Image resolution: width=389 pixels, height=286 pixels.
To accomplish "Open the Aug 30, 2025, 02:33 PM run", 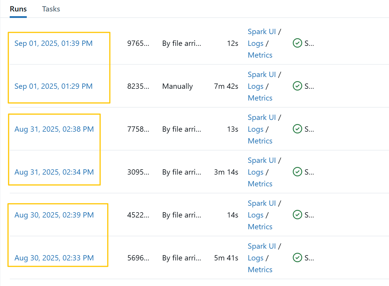I will (54, 258).
